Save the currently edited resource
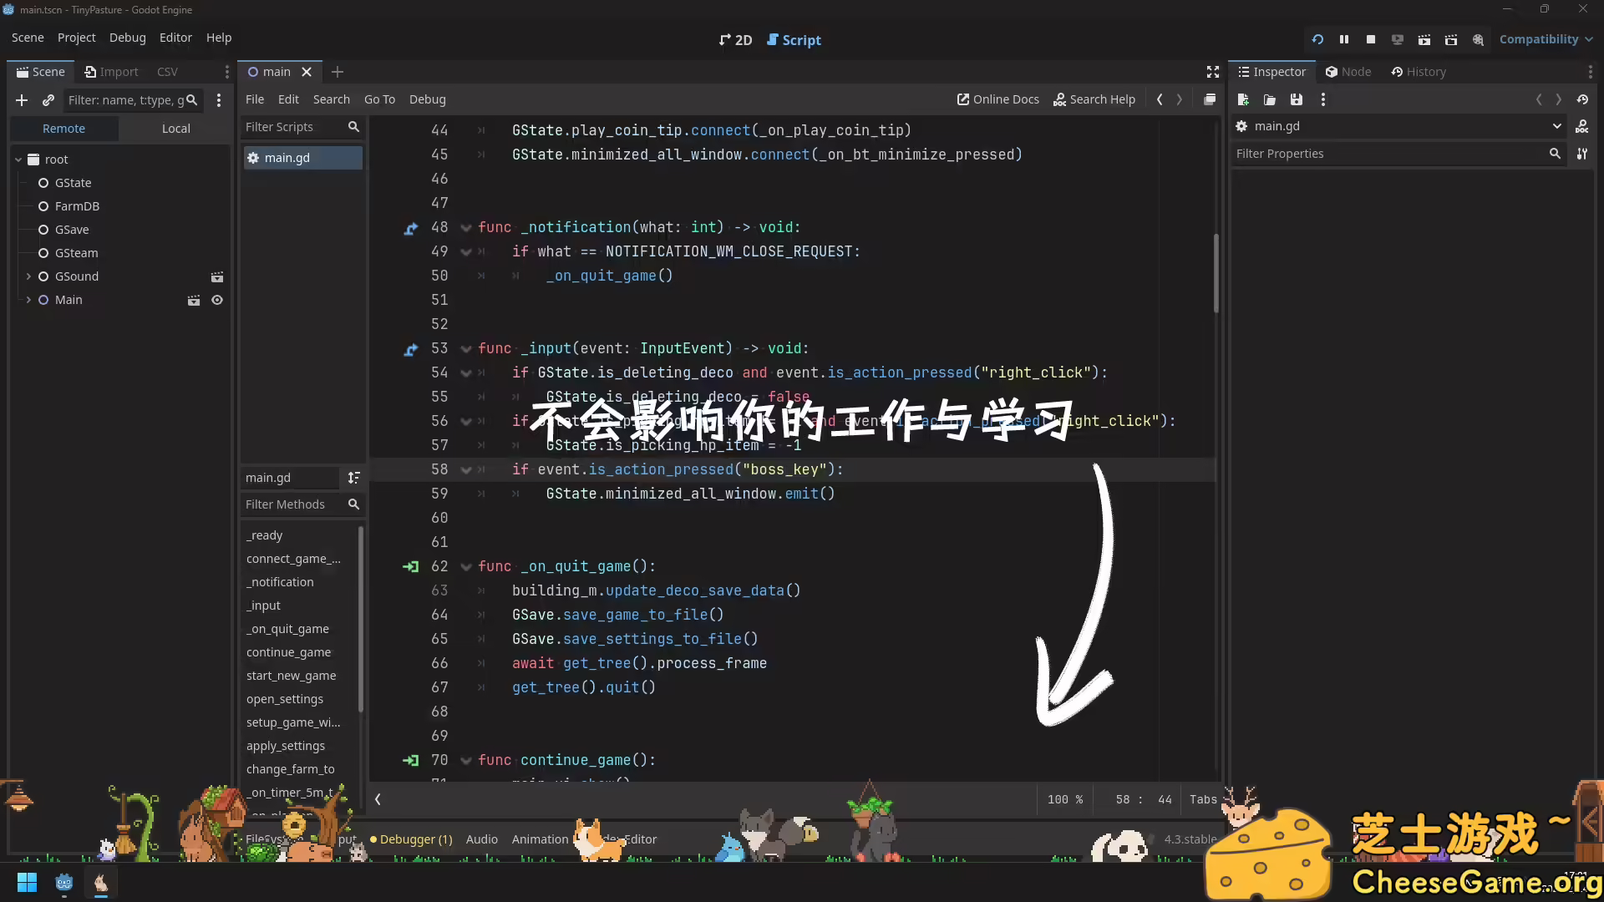Screen dimensions: 1604x902 1297,99
